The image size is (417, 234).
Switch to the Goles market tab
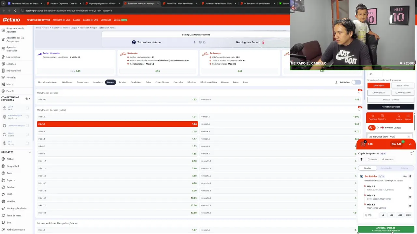click(x=148, y=82)
